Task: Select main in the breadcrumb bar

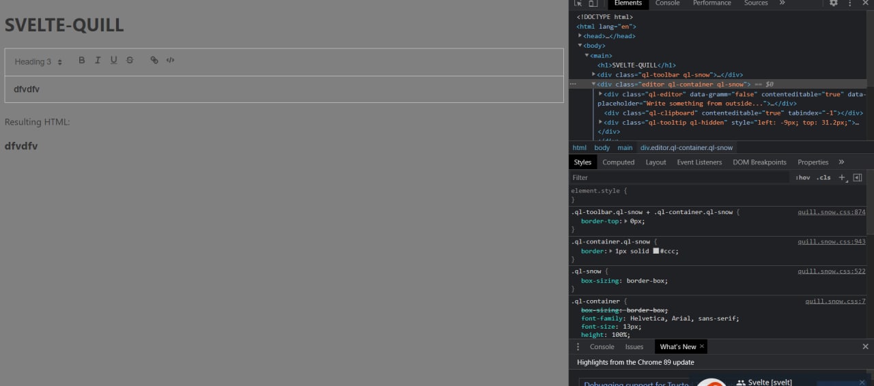Action: pos(625,147)
